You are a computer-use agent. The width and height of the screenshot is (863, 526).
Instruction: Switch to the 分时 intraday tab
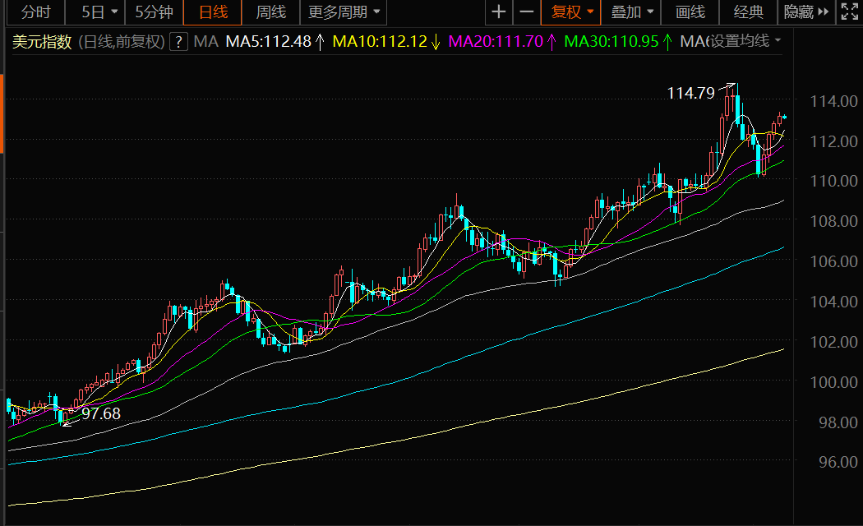[36, 12]
